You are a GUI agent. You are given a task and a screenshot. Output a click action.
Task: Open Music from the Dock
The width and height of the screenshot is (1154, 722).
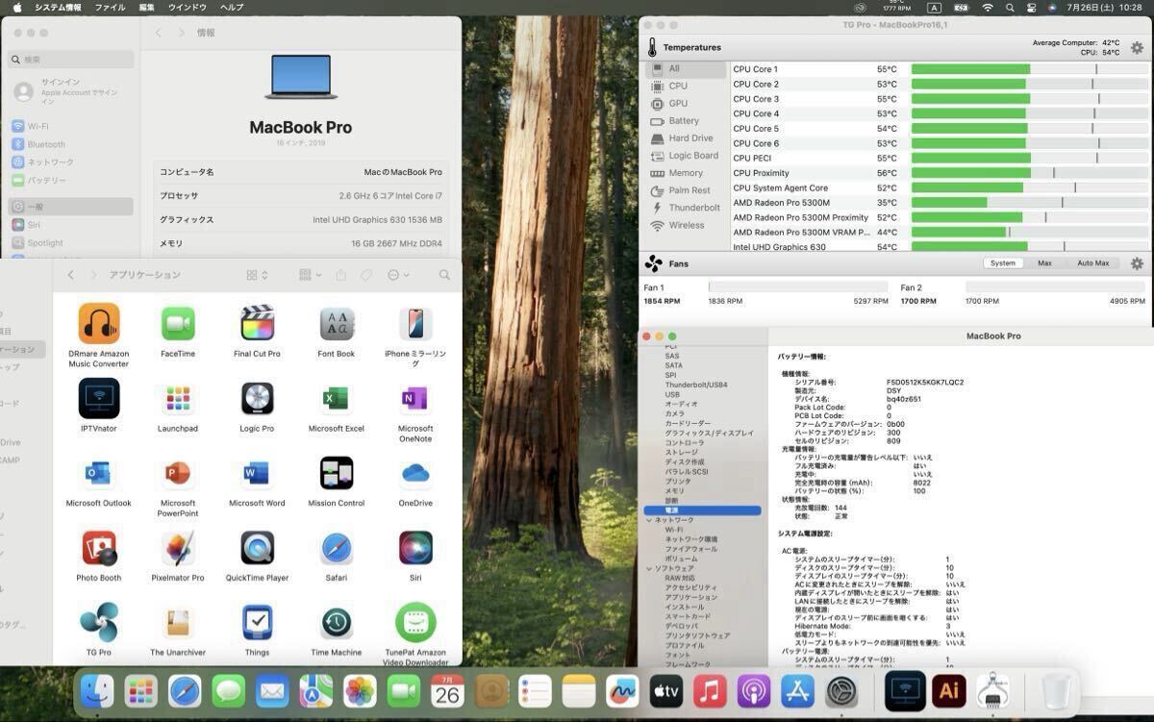point(710,691)
